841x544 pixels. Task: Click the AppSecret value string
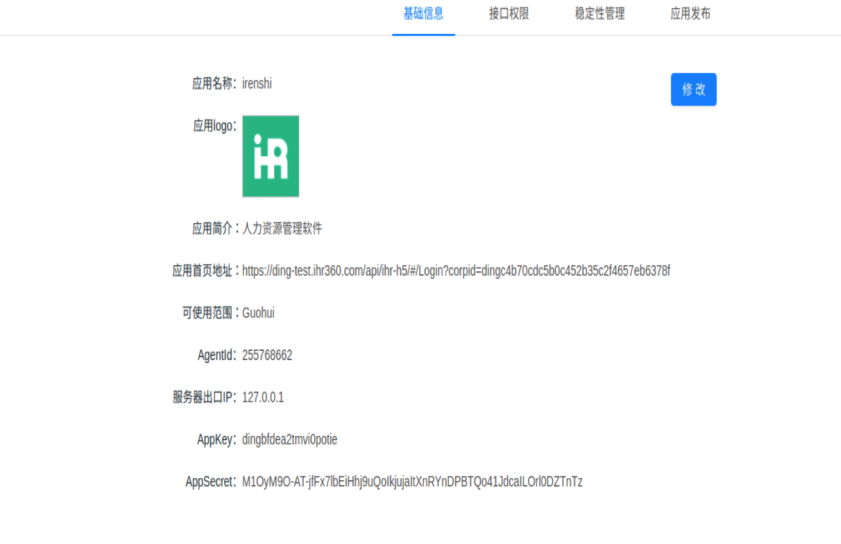click(x=412, y=482)
